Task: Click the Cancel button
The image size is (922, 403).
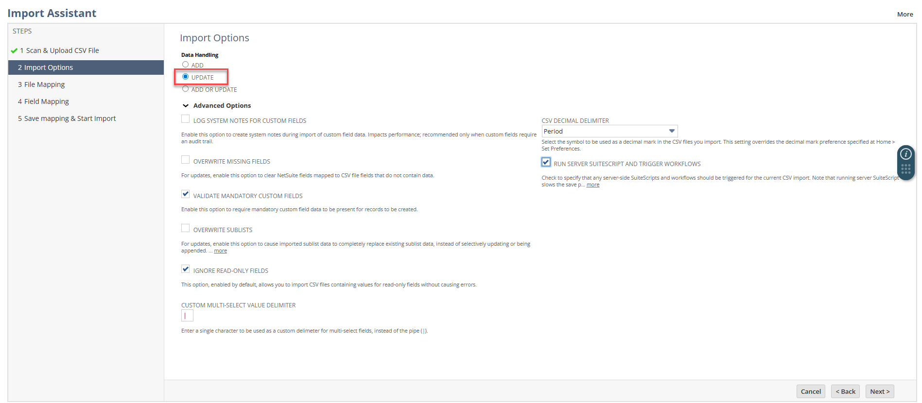Action: [x=810, y=391]
